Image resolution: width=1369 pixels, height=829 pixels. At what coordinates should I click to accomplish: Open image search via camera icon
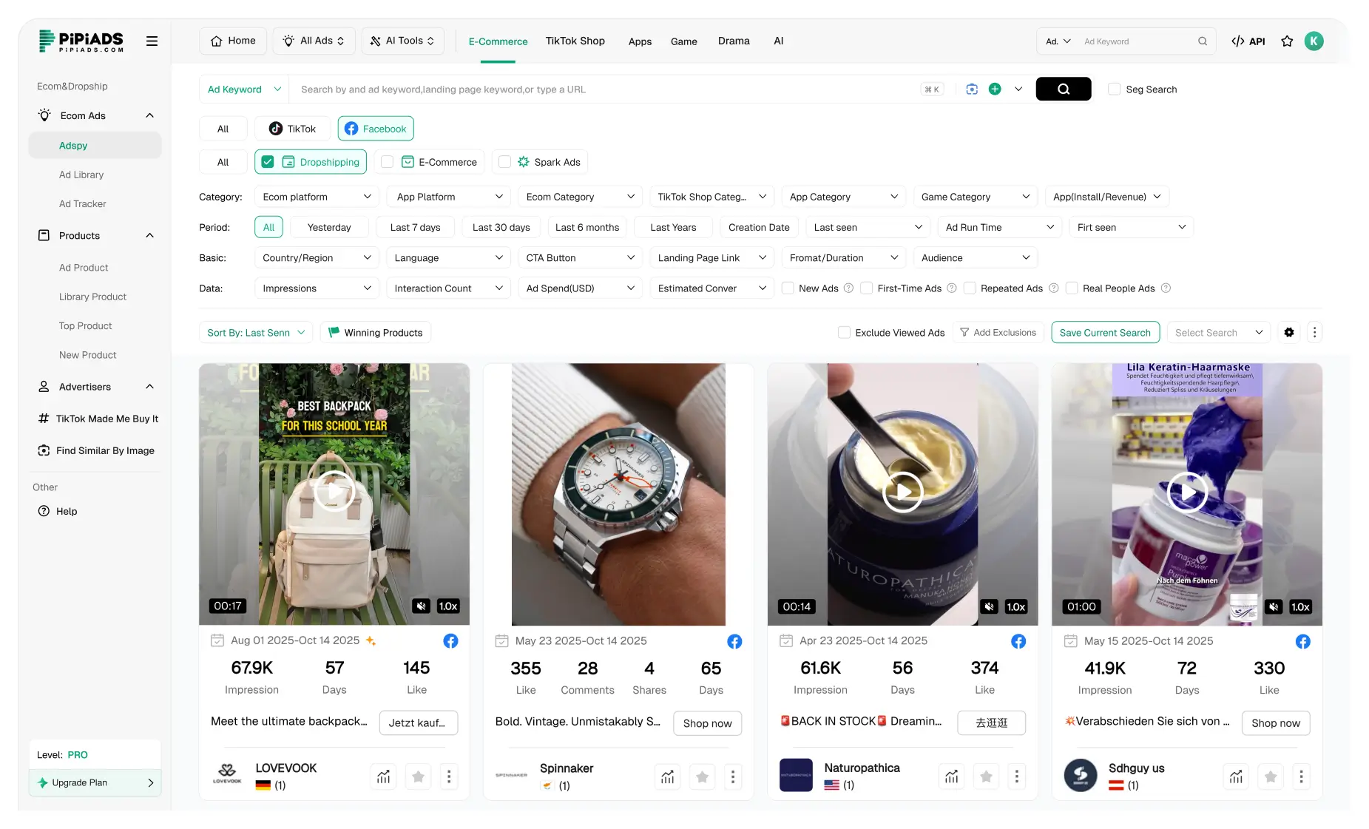tap(971, 89)
